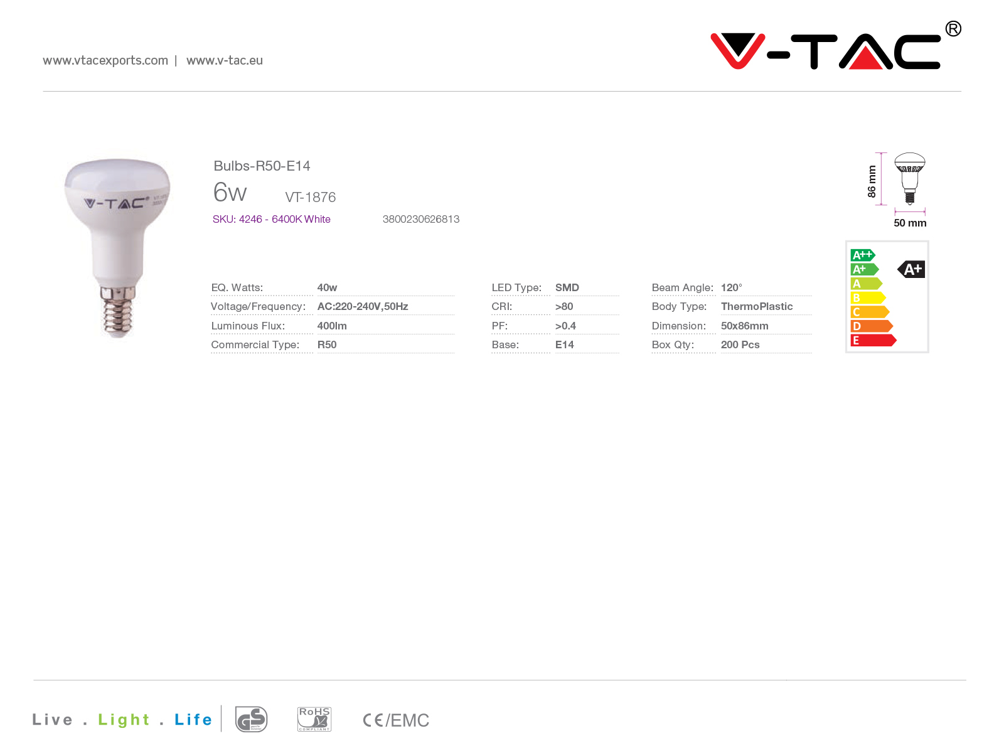Click 'SKU: 4246 - 6400K White'

pyautogui.click(x=271, y=219)
